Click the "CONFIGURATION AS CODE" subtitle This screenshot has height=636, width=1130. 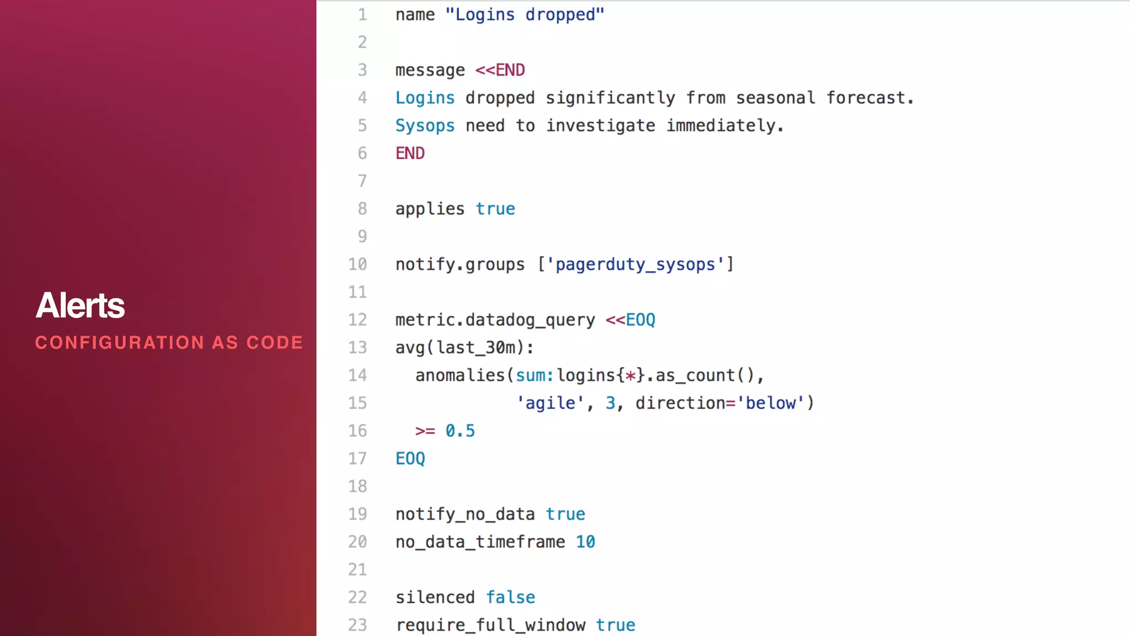click(x=169, y=342)
